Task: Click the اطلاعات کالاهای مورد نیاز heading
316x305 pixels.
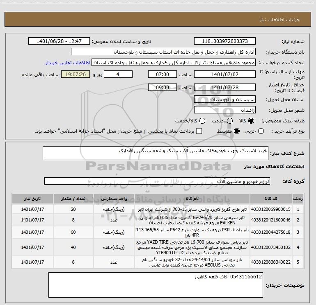Action: [x=274, y=167]
